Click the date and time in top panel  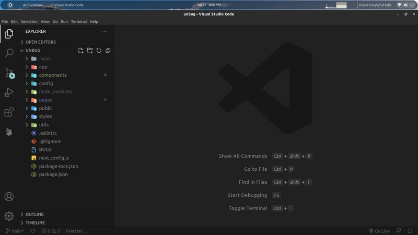pos(209,5)
